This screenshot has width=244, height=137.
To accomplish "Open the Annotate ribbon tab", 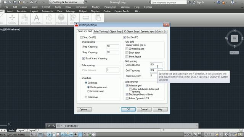I will click(x=21, y=11).
